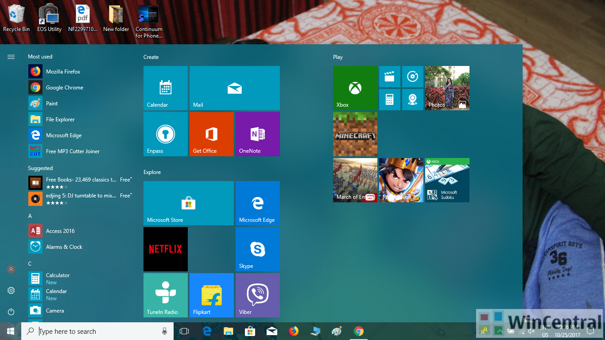
Task: Open Task View from the taskbar
Action: (x=184, y=331)
